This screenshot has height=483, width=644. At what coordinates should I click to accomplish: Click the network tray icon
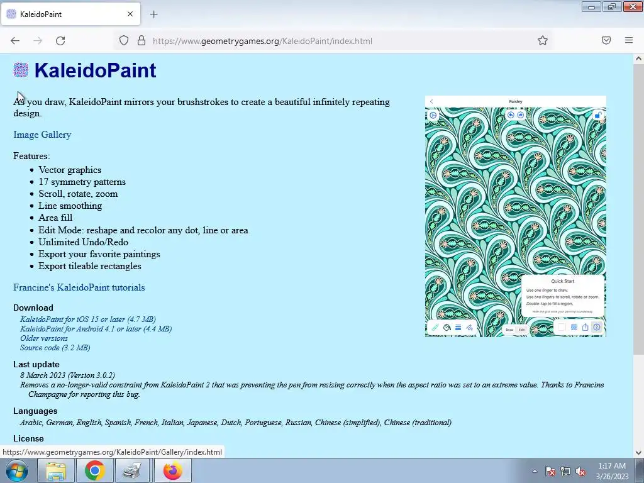pos(565,471)
